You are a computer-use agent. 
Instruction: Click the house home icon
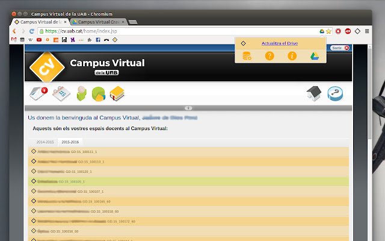click(314, 93)
